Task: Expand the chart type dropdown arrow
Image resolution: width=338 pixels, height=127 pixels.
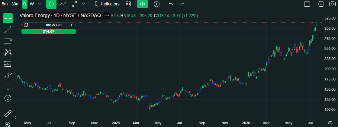Action: pos(84,4)
